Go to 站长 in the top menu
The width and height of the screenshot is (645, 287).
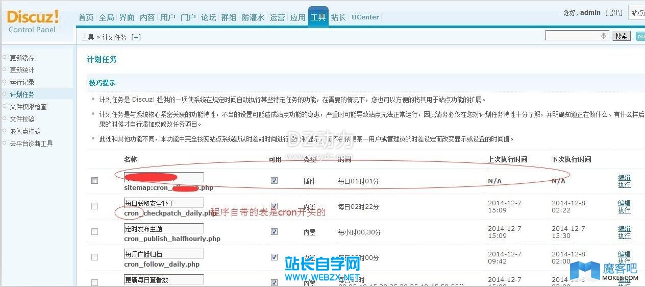click(x=338, y=17)
